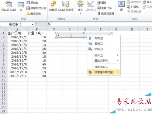The image size is (152, 114).
Task: Open Order (叠放次序) submenu
Action: point(104,60)
